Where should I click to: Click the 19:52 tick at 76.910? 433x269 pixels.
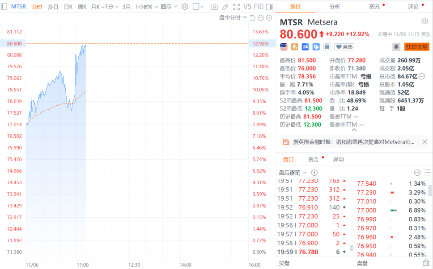(312, 207)
